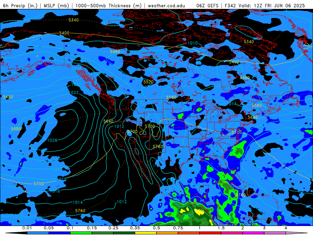This screenshot has width=313, height=235.
Task: Click the '0.01' legend value
Action: click(x=27, y=228)
